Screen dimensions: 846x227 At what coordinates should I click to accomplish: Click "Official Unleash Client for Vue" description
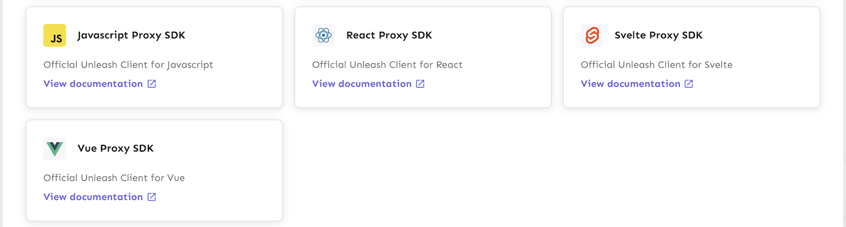pyautogui.click(x=114, y=178)
